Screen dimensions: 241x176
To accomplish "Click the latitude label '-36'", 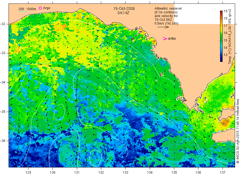I will (x=3, y=141).
